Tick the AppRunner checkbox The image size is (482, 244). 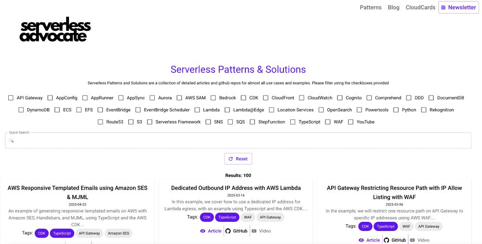point(85,97)
